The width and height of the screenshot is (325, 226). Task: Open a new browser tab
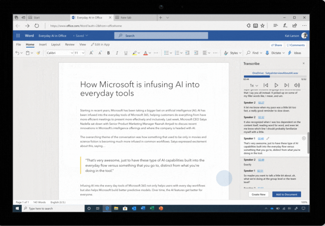[161, 18]
